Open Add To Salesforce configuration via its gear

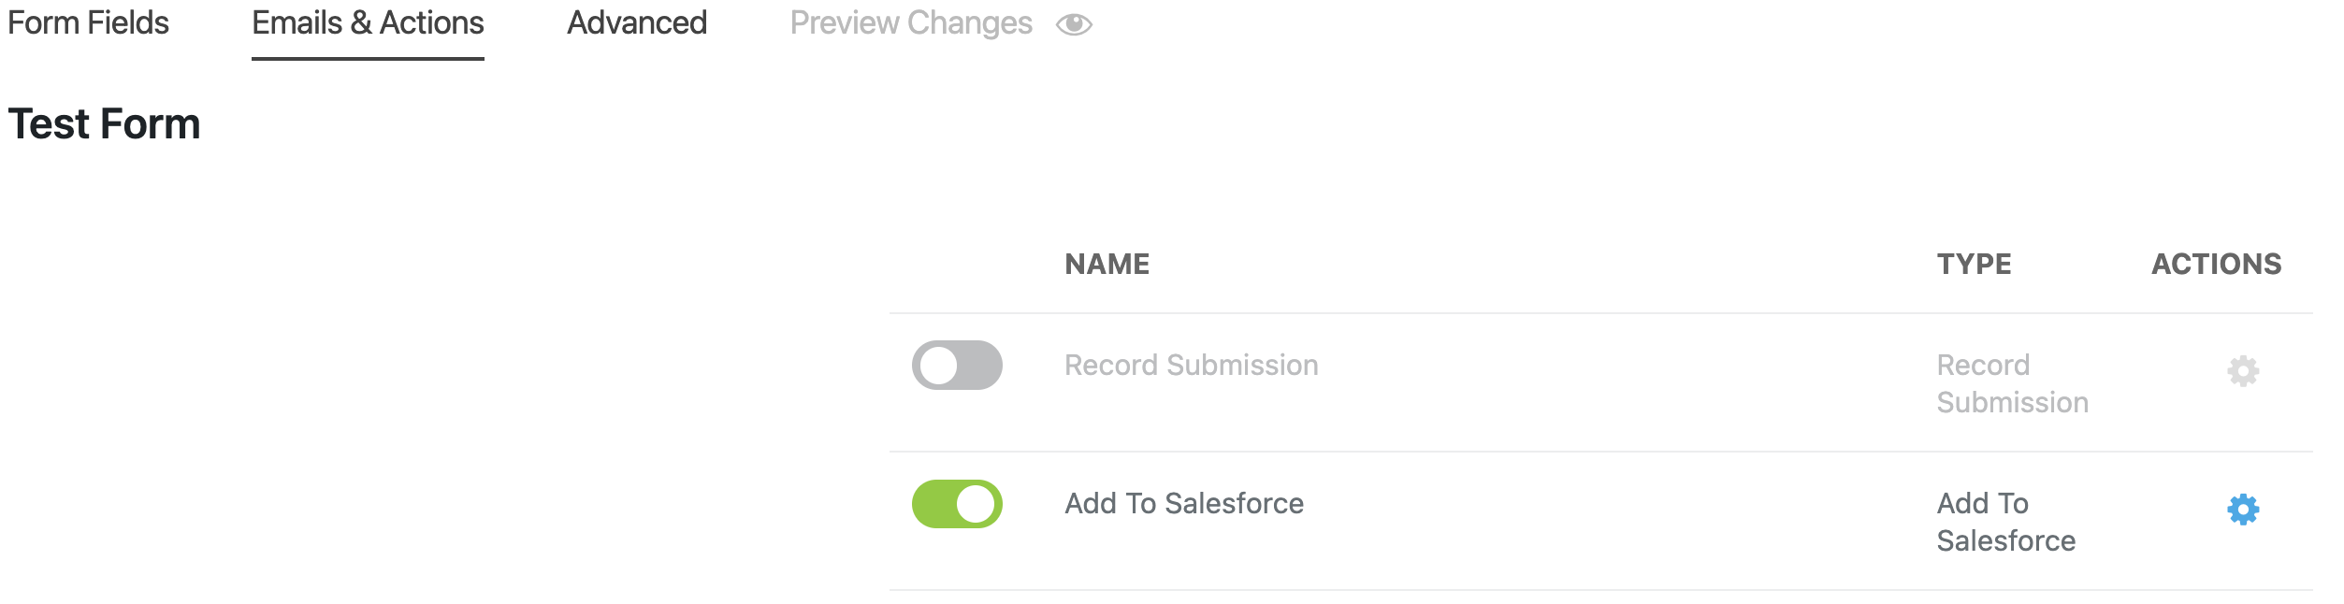(2245, 511)
